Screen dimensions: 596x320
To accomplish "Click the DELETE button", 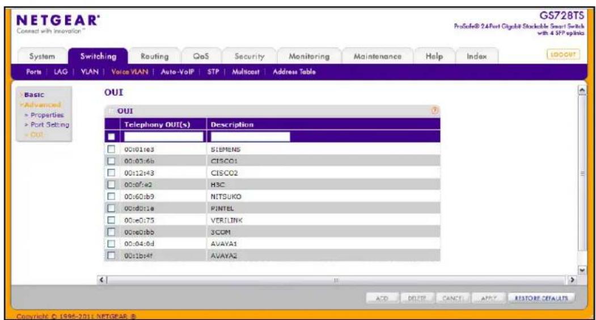I will 417,298.
